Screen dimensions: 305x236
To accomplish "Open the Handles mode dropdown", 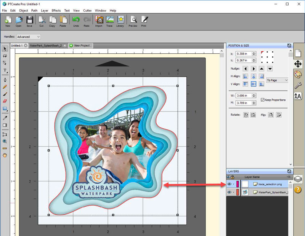I will point(28,37).
